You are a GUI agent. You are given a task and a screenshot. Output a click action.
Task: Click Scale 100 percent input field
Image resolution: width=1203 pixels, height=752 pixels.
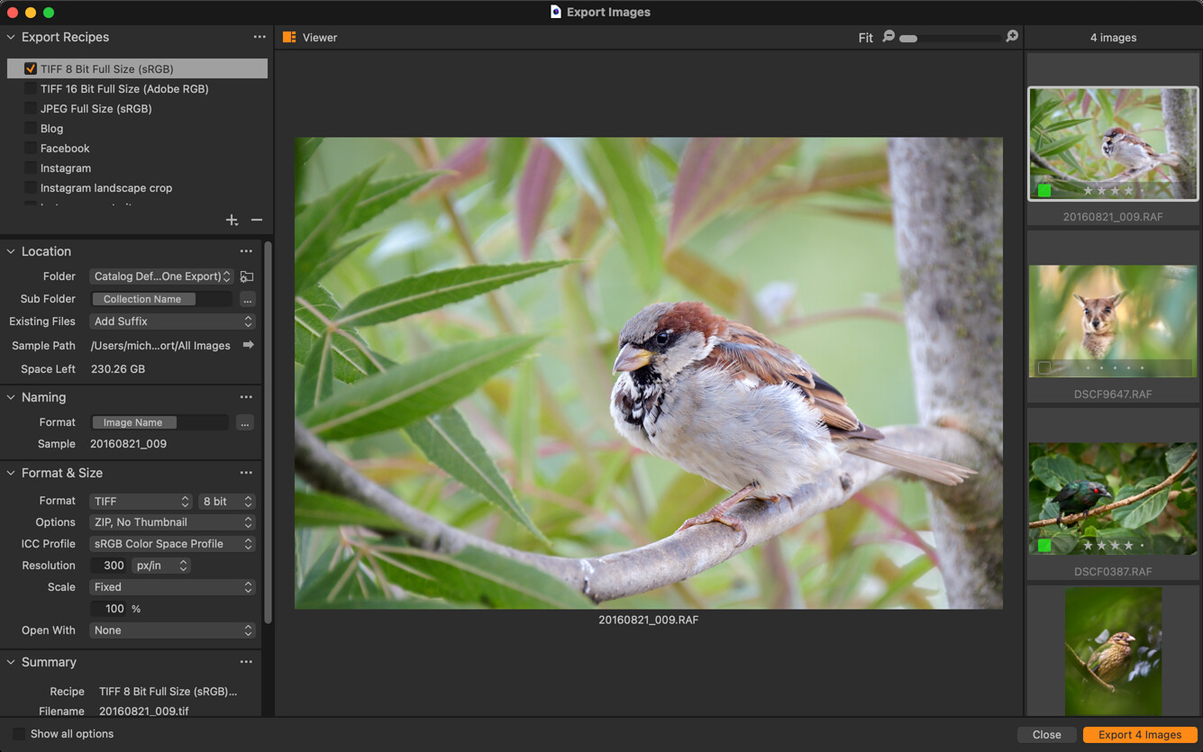click(x=109, y=609)
